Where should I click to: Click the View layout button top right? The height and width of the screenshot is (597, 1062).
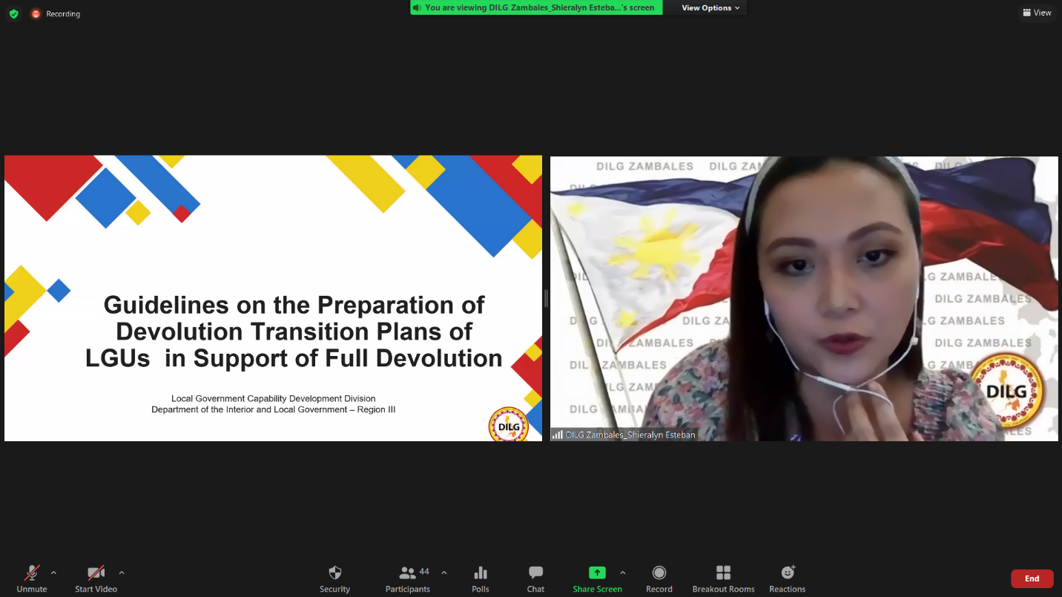tap(1037, 13)
